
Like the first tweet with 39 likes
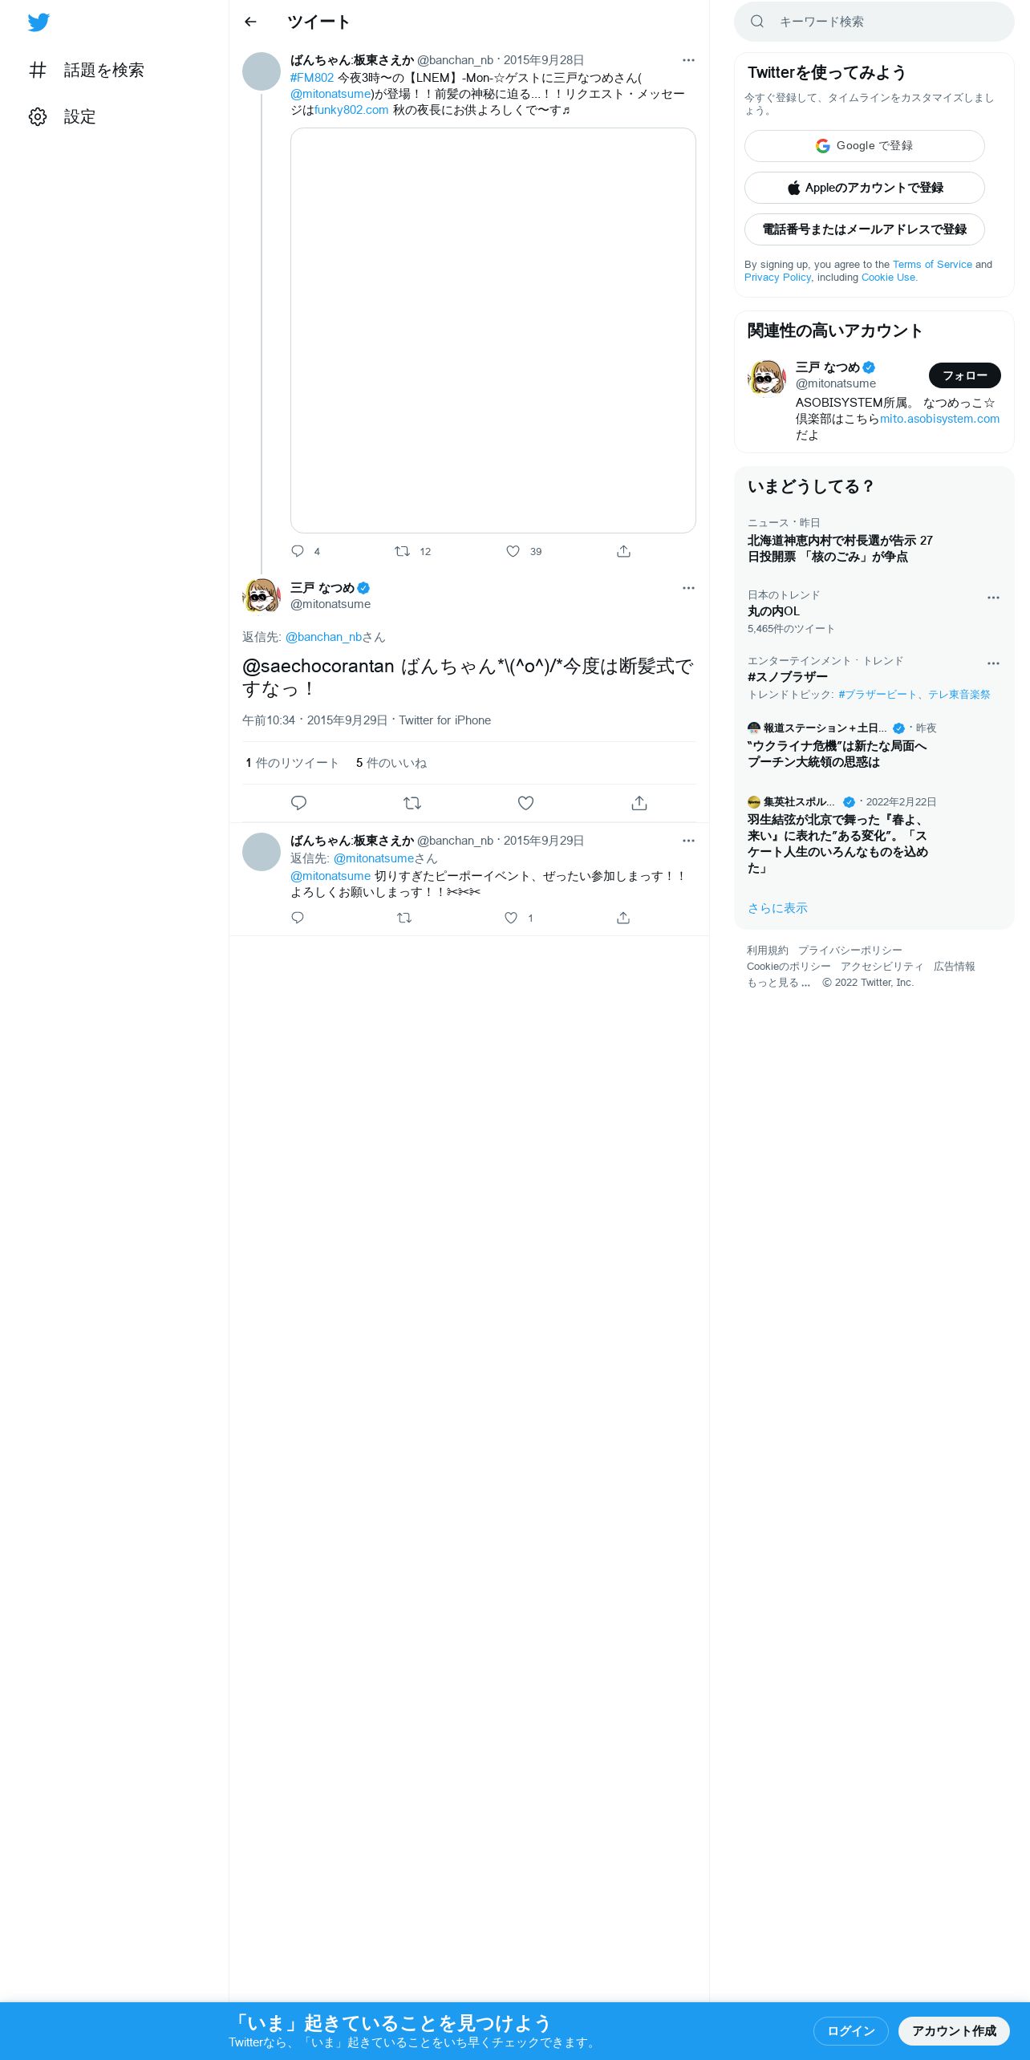[x=513, y=551]
